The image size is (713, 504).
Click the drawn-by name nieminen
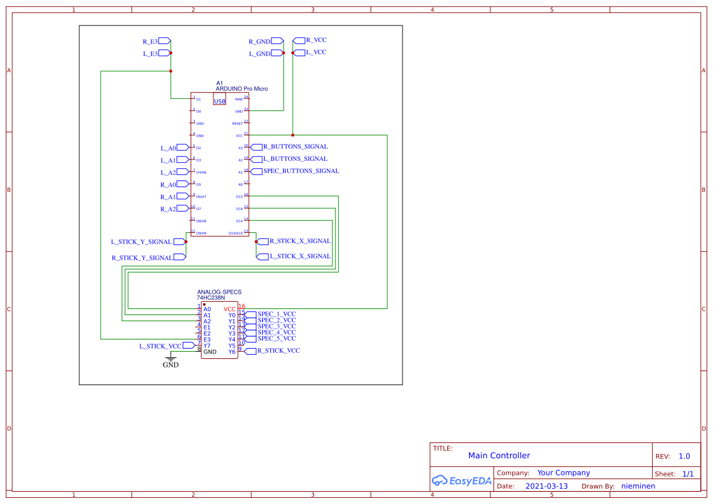638,486
